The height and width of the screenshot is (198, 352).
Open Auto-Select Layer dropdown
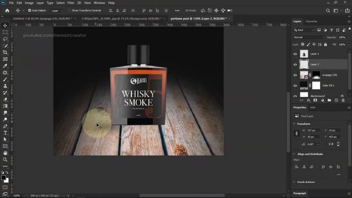(57, 10)
